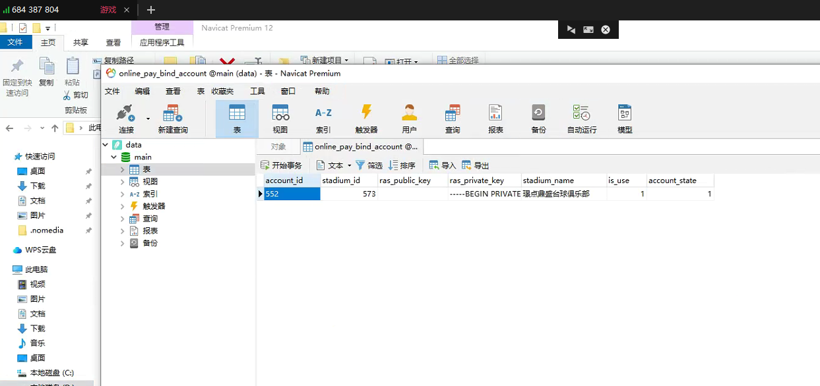Click the account_state column header
This screenshot has width=820, height=386.
click(x=680, y=180)
